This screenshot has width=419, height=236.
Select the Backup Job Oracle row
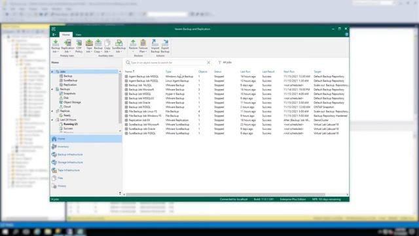click(236, 103)
